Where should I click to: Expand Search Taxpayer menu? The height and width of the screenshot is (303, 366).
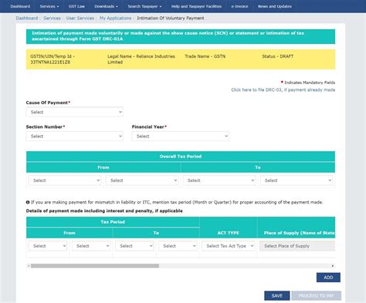(x=144, y=6)
